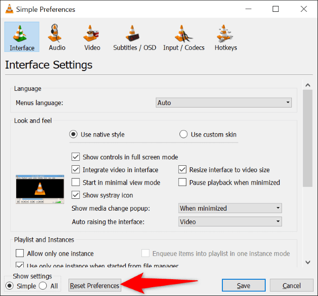
Task: Check Allow only one instance
Action: point(20,254)
